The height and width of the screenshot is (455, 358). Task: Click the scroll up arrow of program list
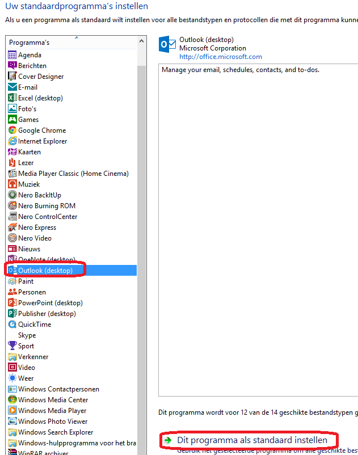[x=142, y=41]
